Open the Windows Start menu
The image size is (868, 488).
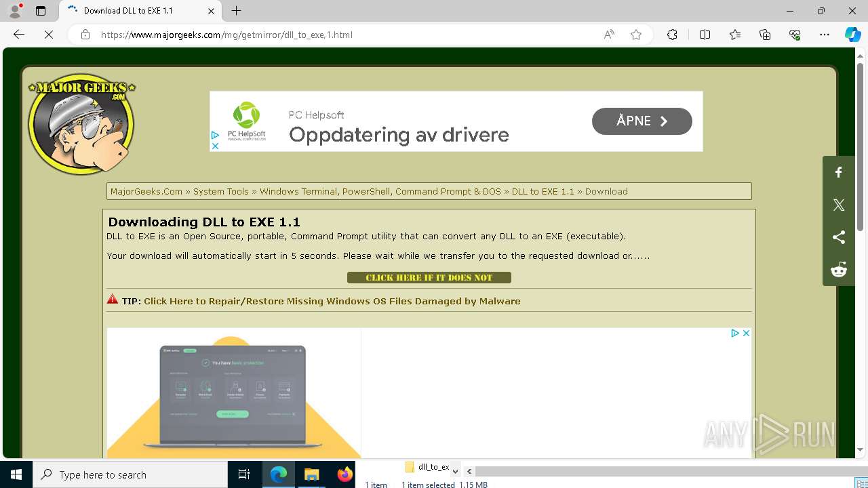coord(16,474)
